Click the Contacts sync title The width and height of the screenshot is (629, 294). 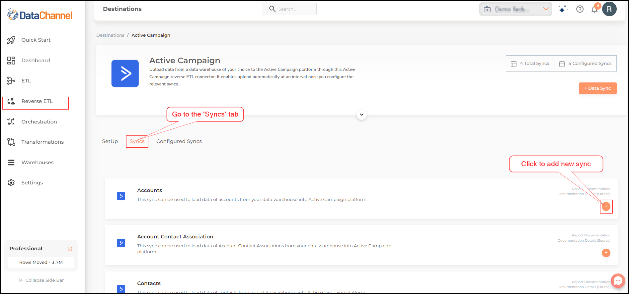(149, 283)
